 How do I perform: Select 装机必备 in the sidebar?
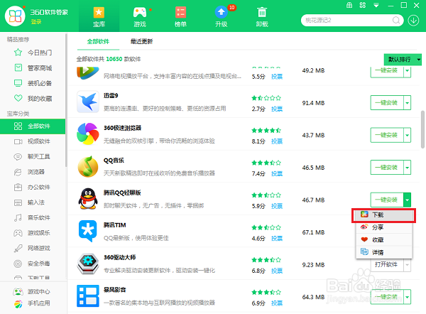click(x=33, y=83)
